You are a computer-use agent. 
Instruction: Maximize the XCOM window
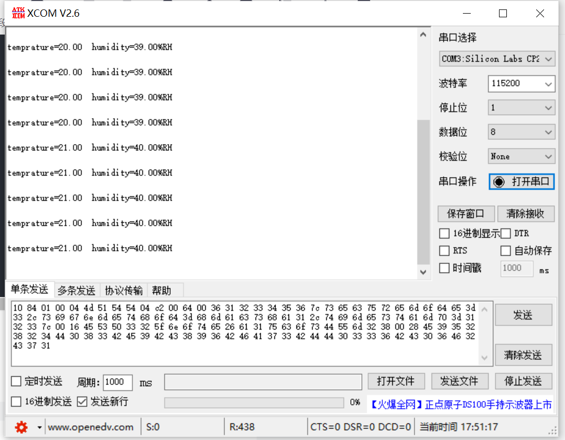coord(503,14)
